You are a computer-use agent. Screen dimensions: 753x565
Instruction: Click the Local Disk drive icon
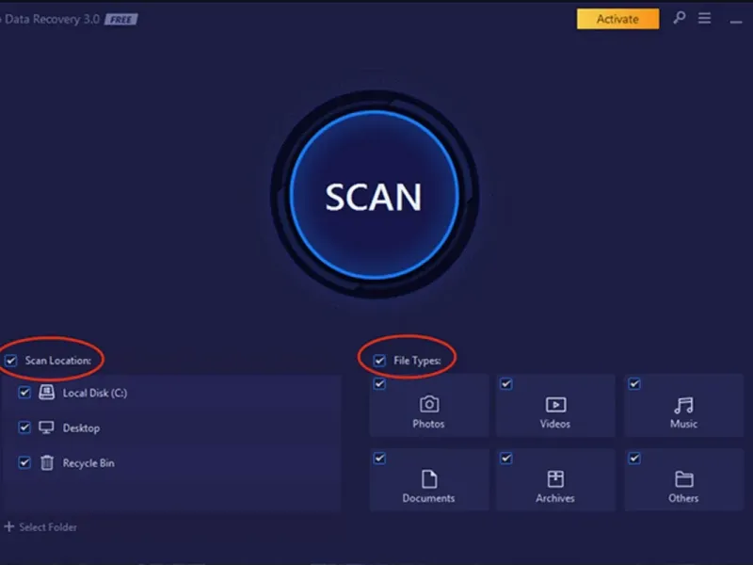pos(46,392)
